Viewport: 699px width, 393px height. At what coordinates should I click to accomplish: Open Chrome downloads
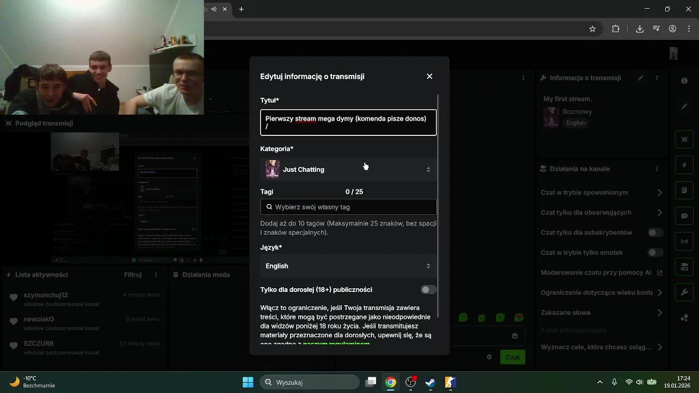[639, 29]
